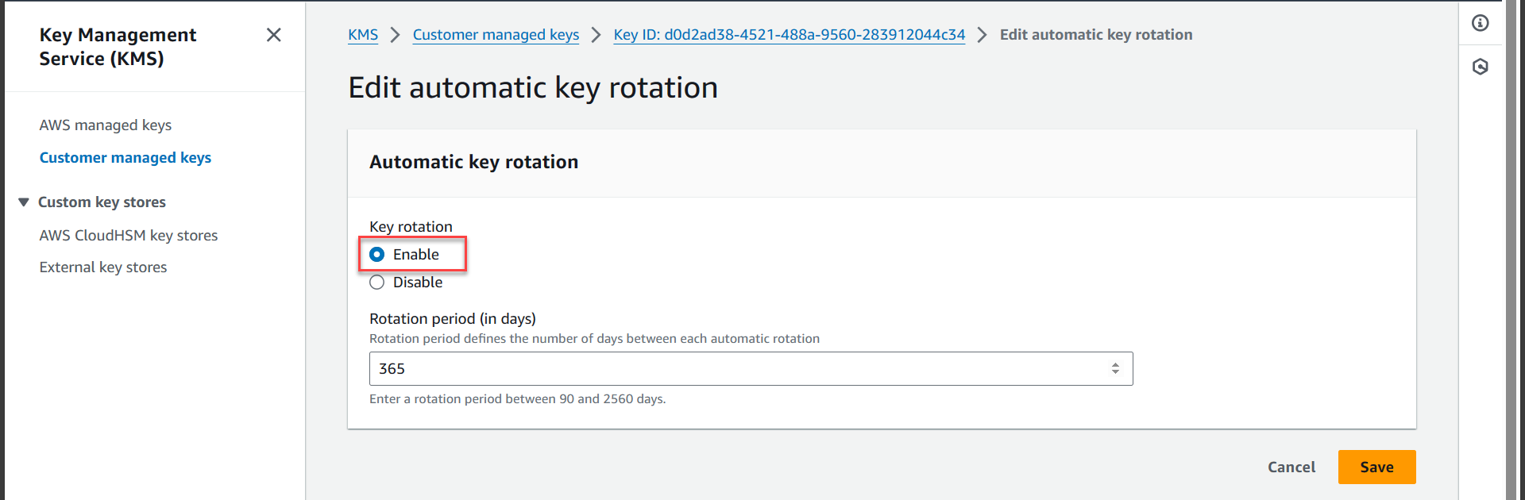
Task: Click the rotation period stepper arrows
Action: pyautogui.click(x=1115, y=368)
